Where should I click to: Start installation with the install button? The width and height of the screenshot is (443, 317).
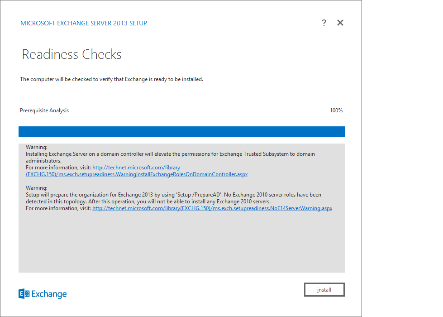[x=324, y=289]
